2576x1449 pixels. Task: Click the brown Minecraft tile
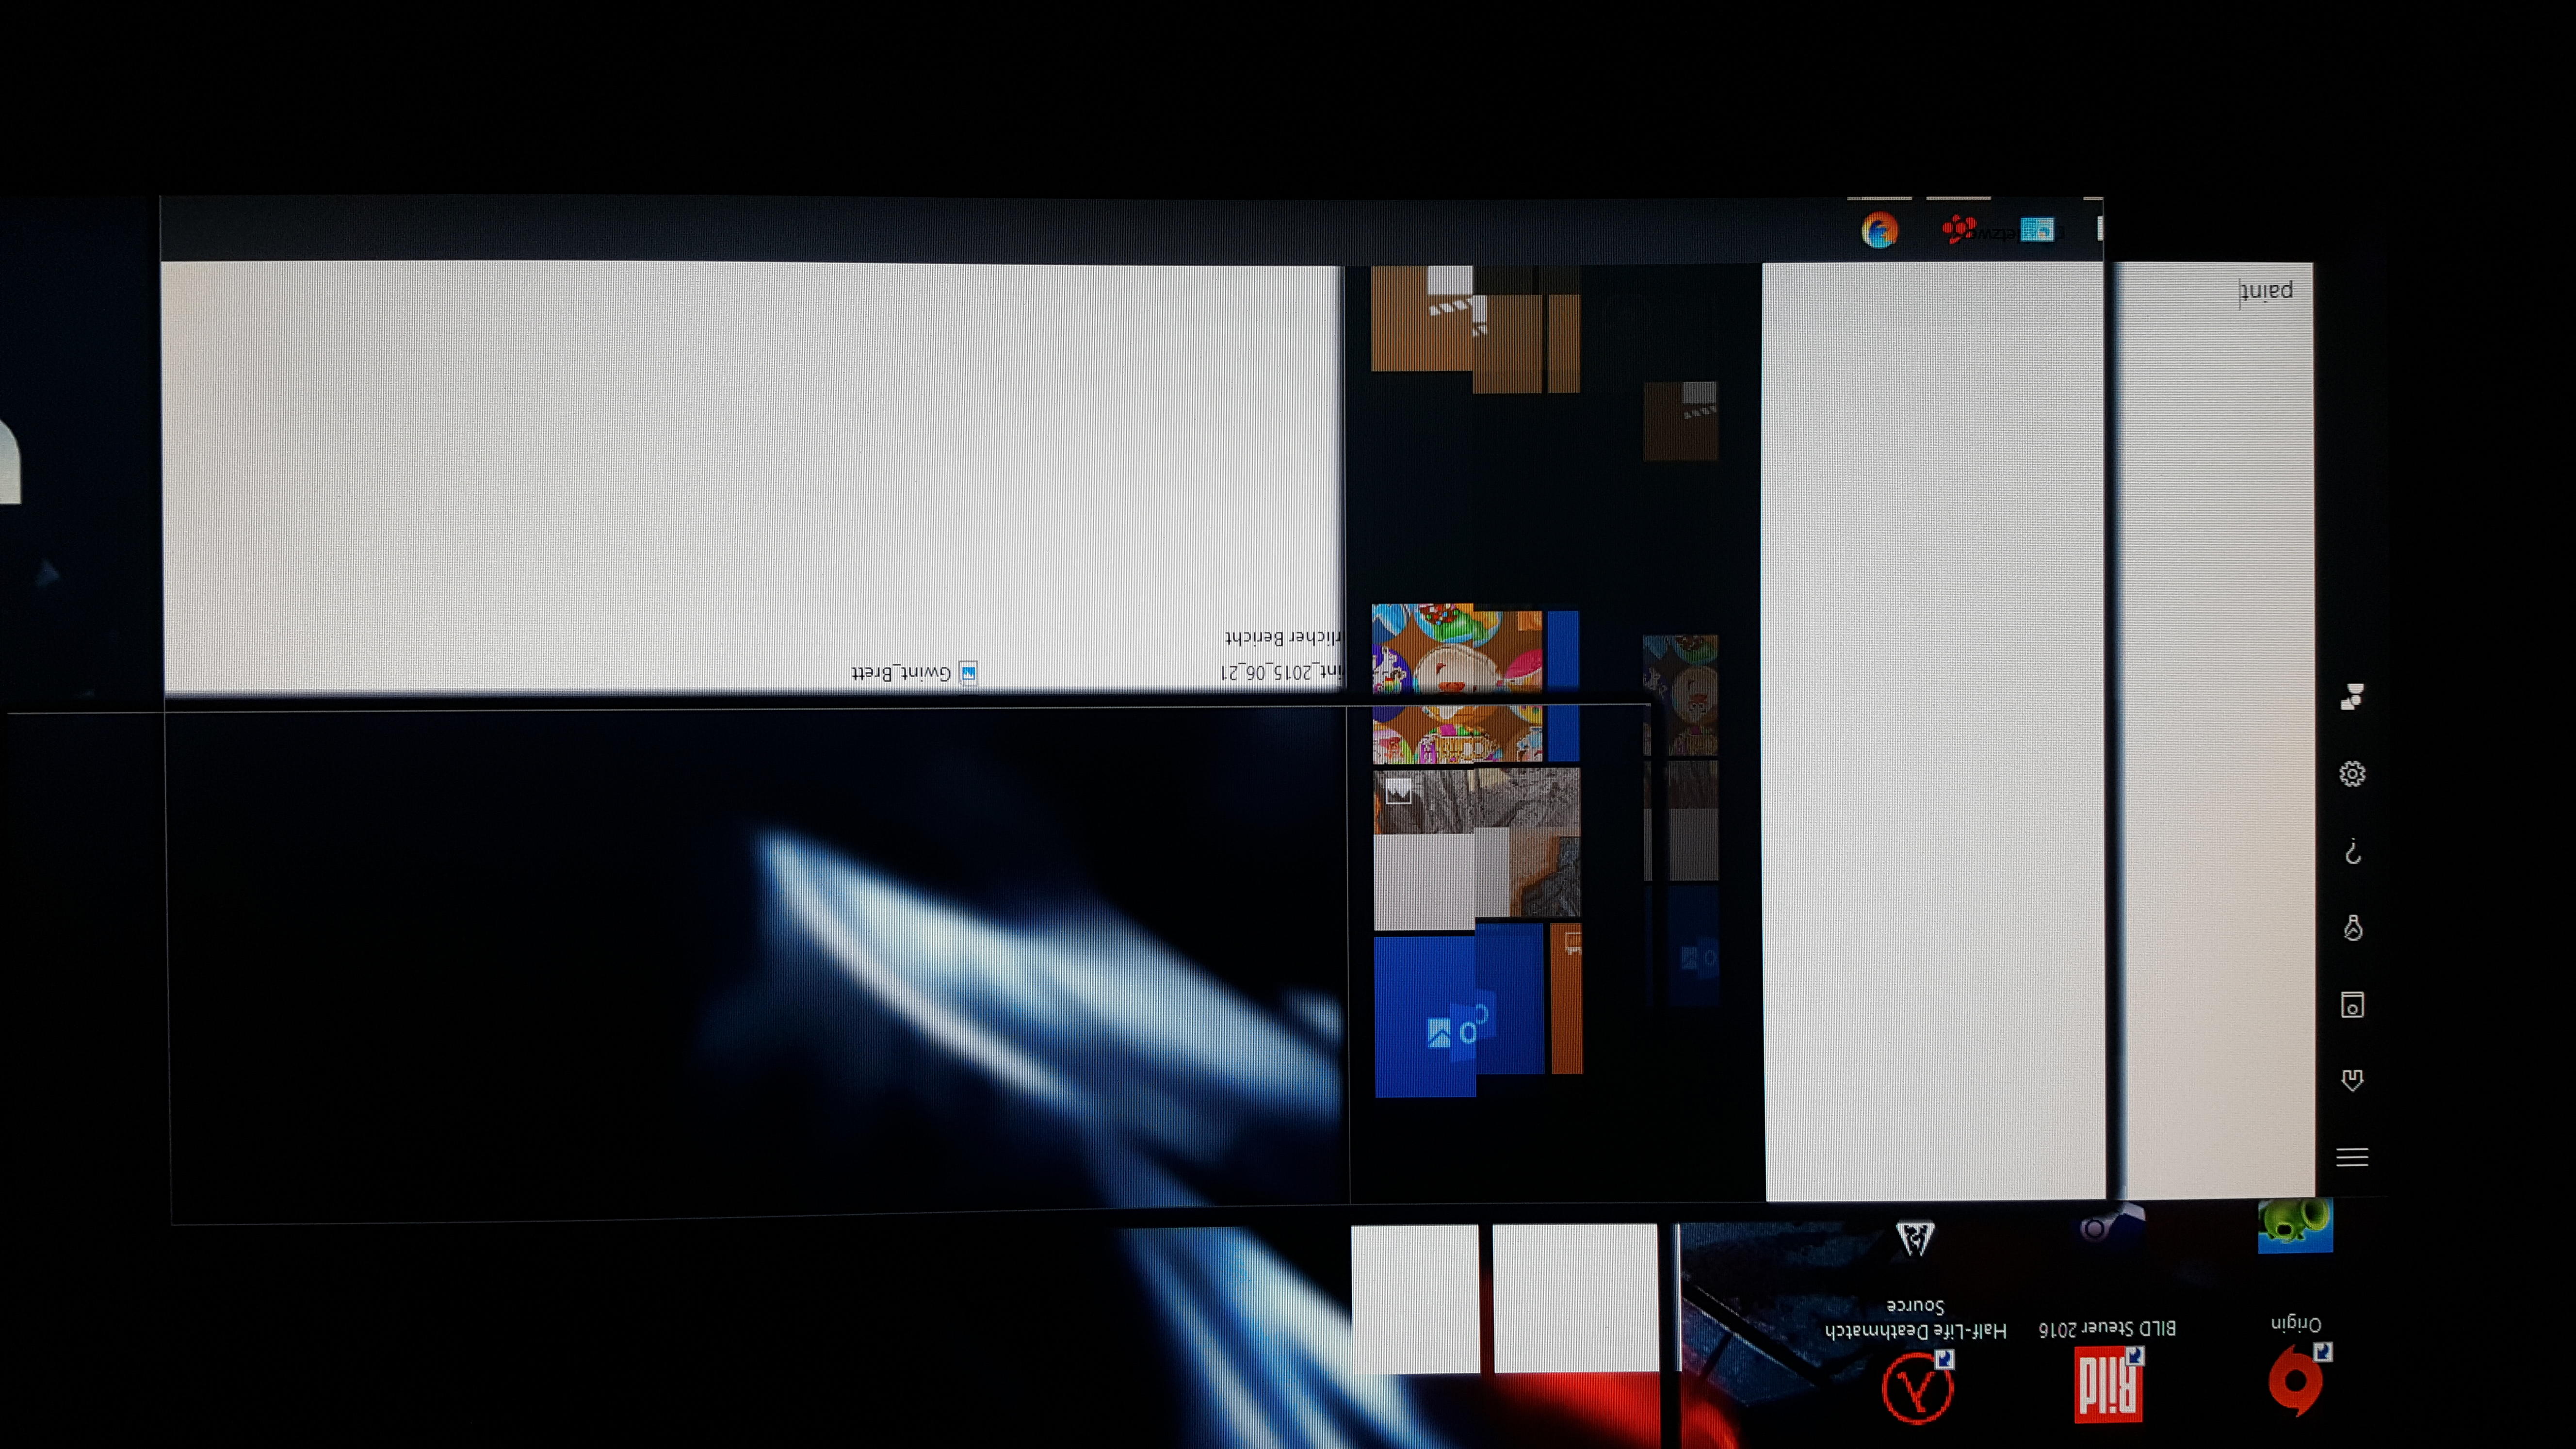(x=1421, y=318)
